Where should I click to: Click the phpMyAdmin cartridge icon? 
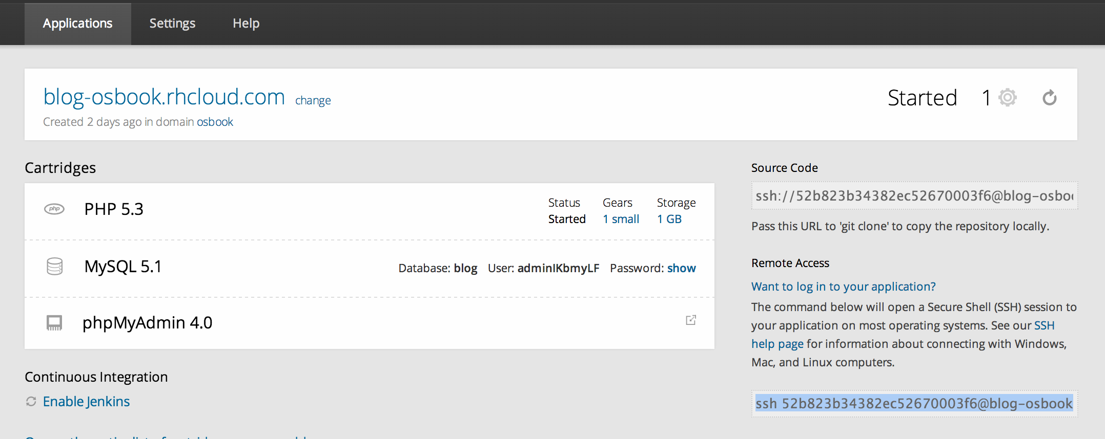click(54, 323)
